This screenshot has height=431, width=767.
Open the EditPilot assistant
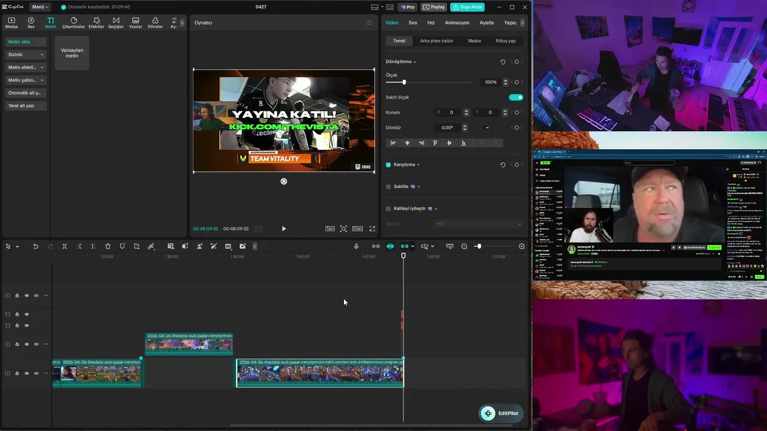pos(501,413)
